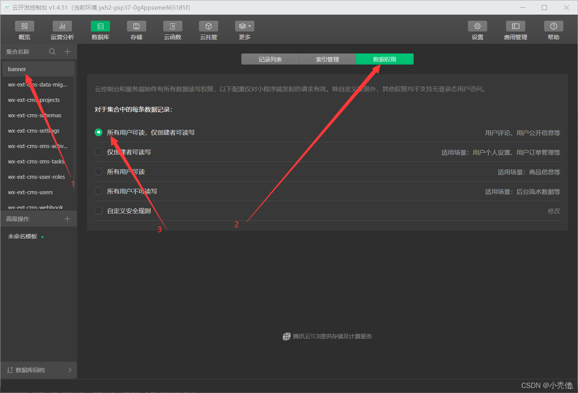This screenshot has width=578, height=393.
Task: Open the 云函数 cloud functions icon
Action: [173, 26]
